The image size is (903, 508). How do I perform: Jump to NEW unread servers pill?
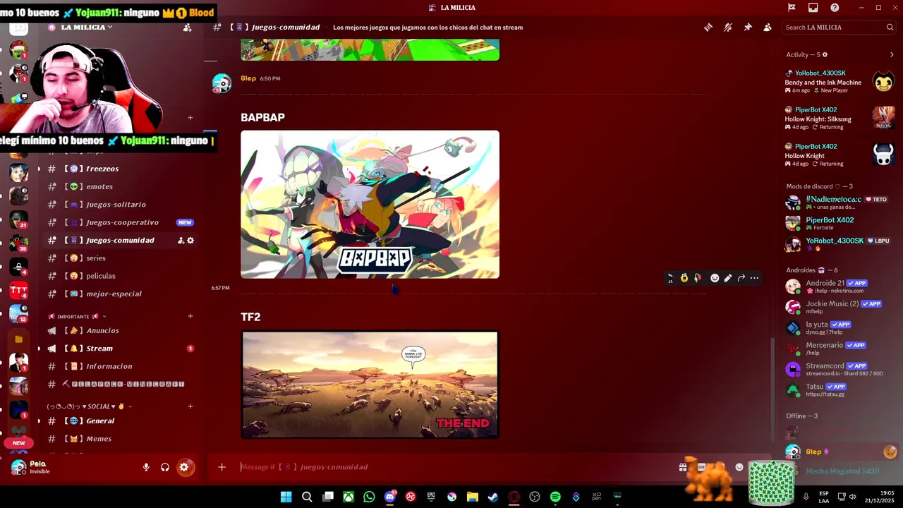19,443
